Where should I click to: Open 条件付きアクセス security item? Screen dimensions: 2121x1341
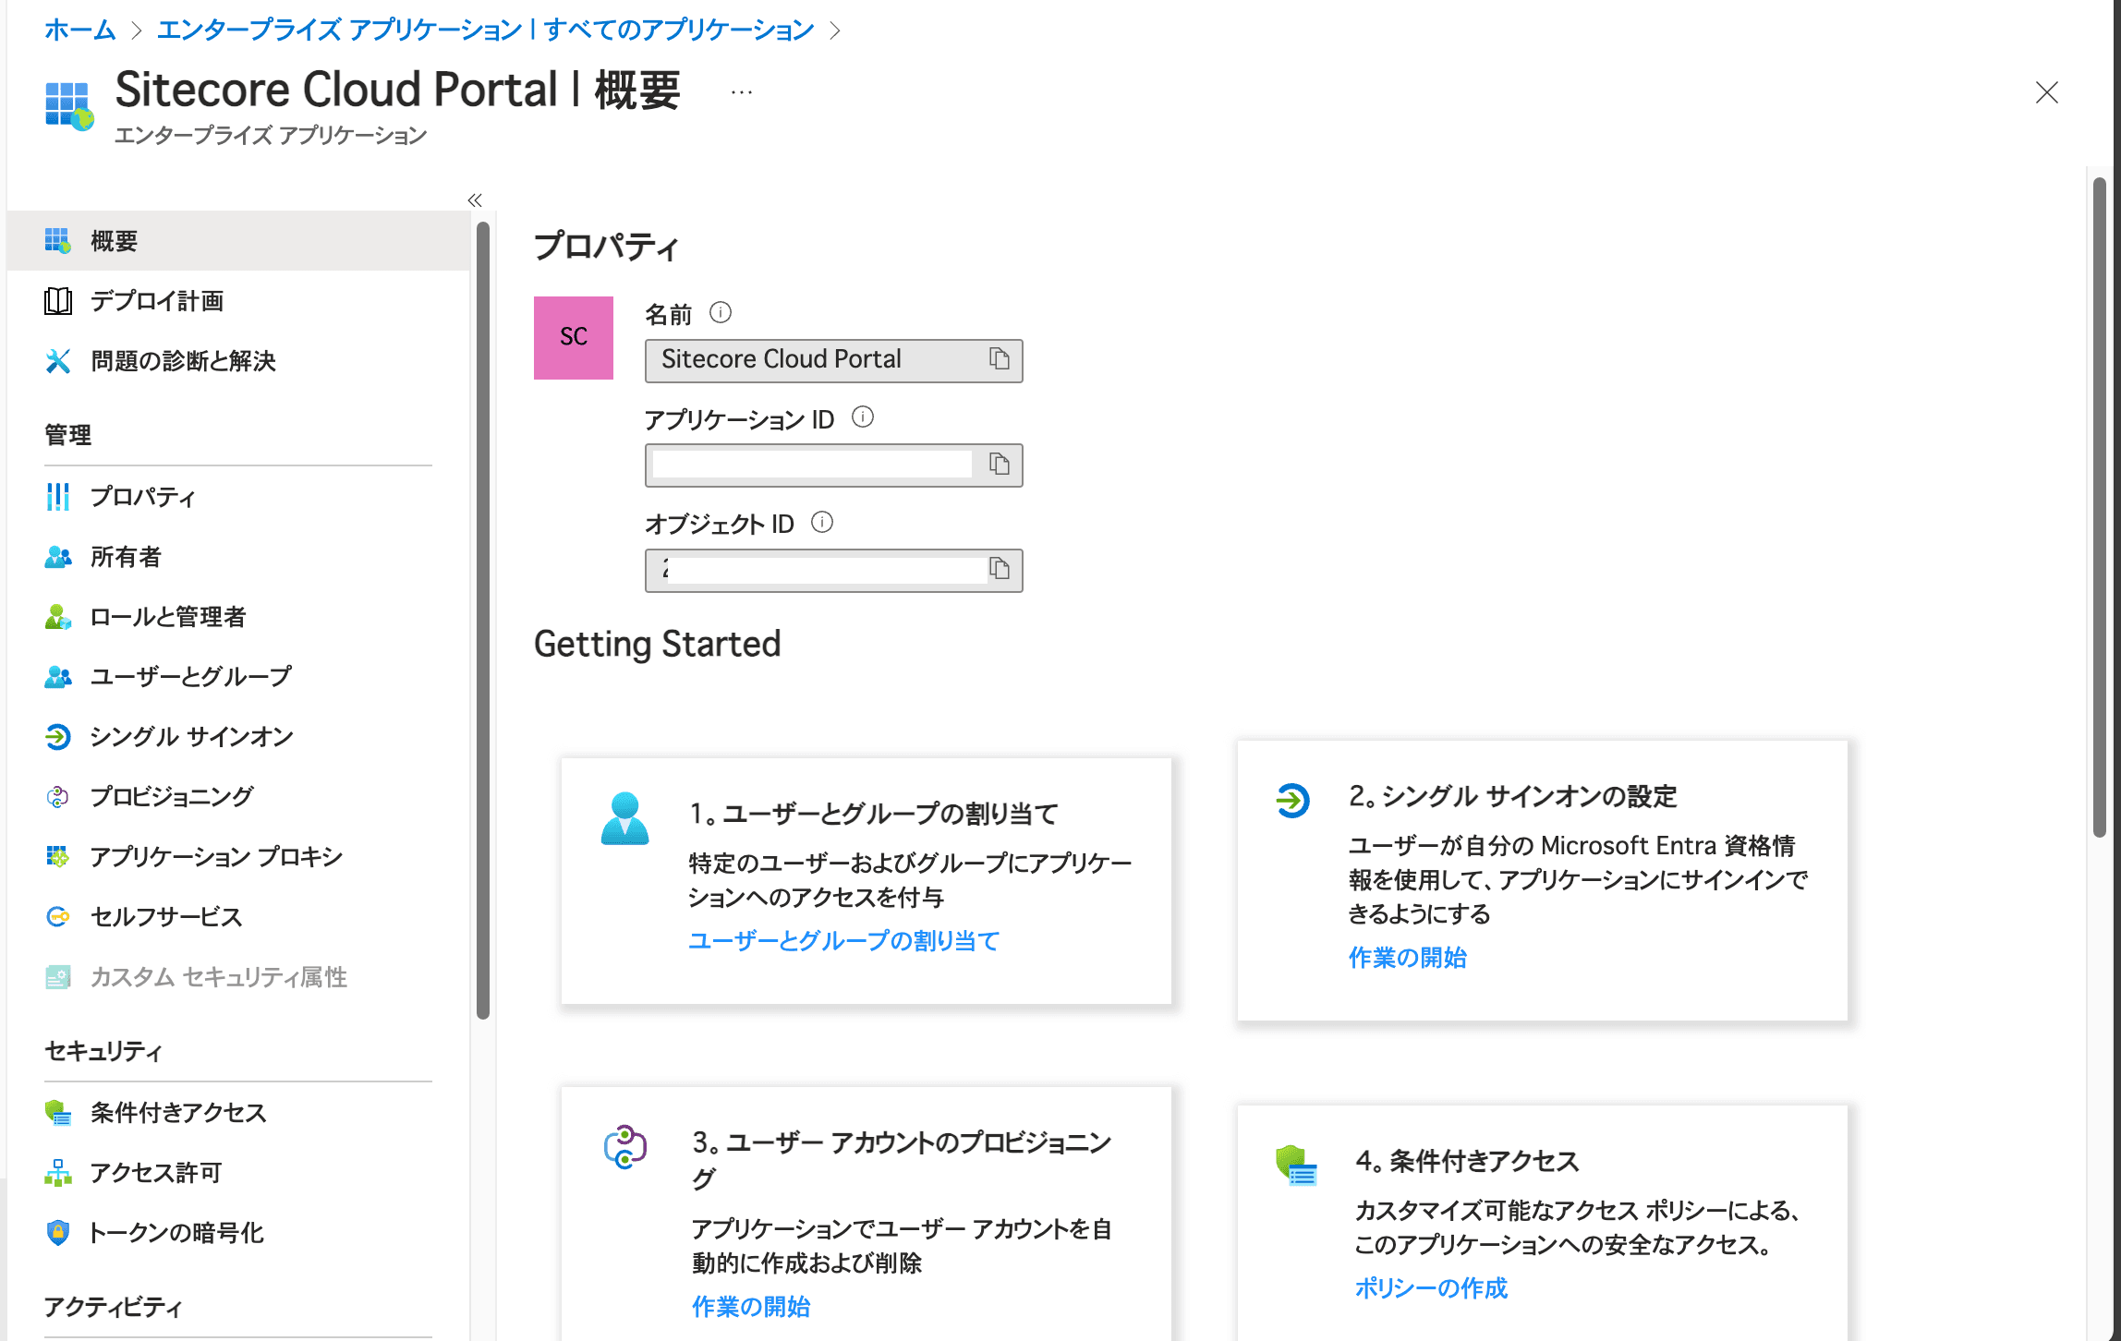(x=177, y=1112)
